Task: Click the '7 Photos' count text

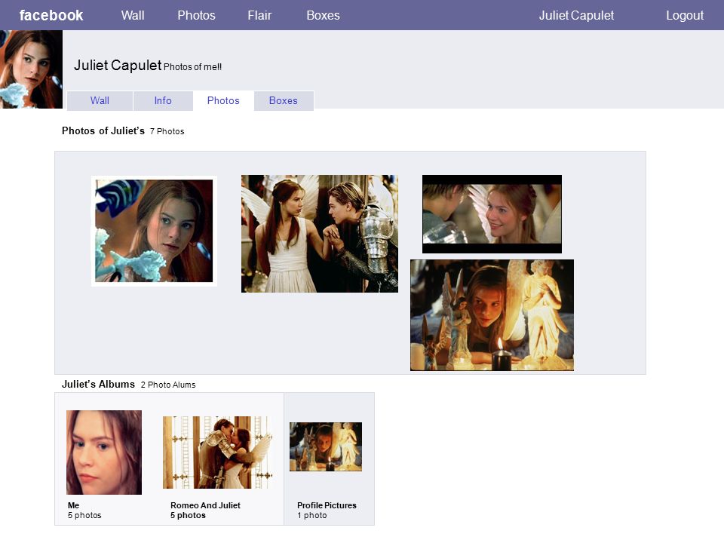Action: click(x=167, y=131)
